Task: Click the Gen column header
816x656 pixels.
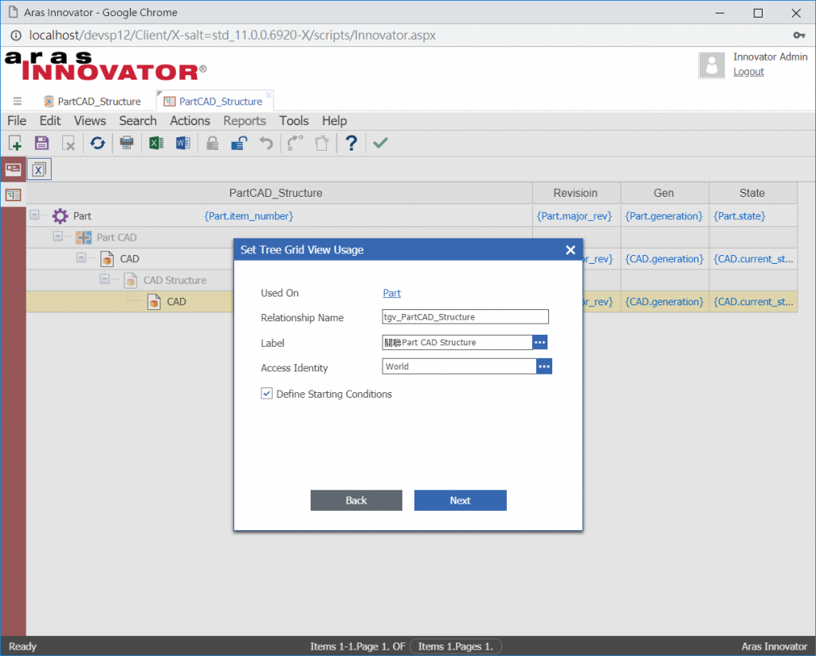Action: point(665,193)
